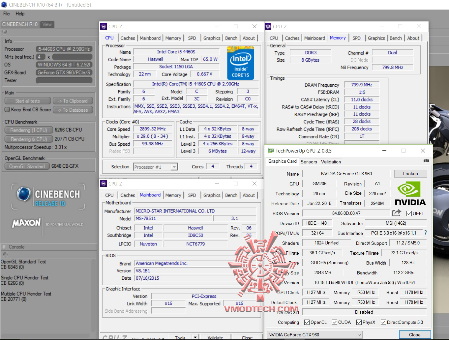Click the MHz (real freq.) field showing 4
Screen dimensions: 449x340
click(x=41, y=57)
